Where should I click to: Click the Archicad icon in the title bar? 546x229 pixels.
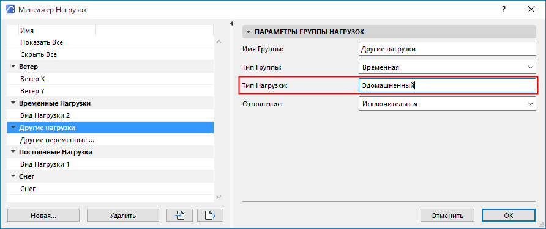coord(11,10)
